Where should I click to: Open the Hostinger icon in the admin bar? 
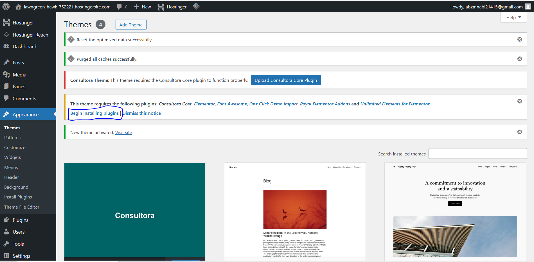point(161,6)
